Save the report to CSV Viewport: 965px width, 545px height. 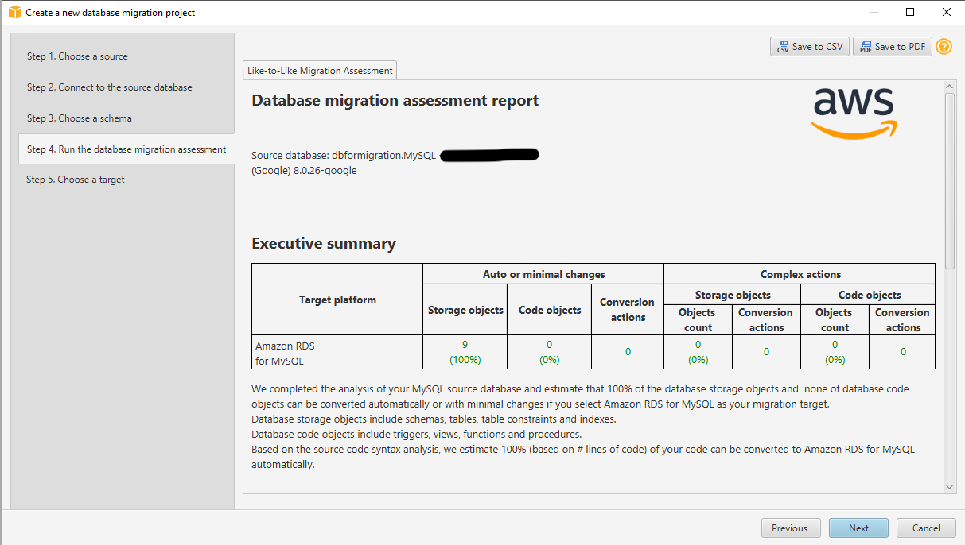coord(810,47)
